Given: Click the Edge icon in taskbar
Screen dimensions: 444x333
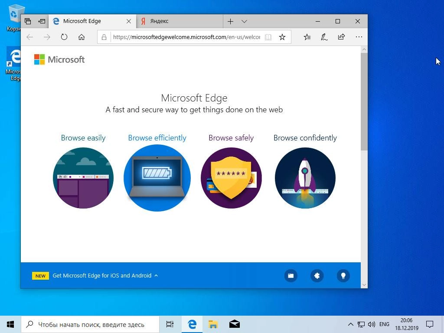Looking at the screenshot, I should [192, 324].
